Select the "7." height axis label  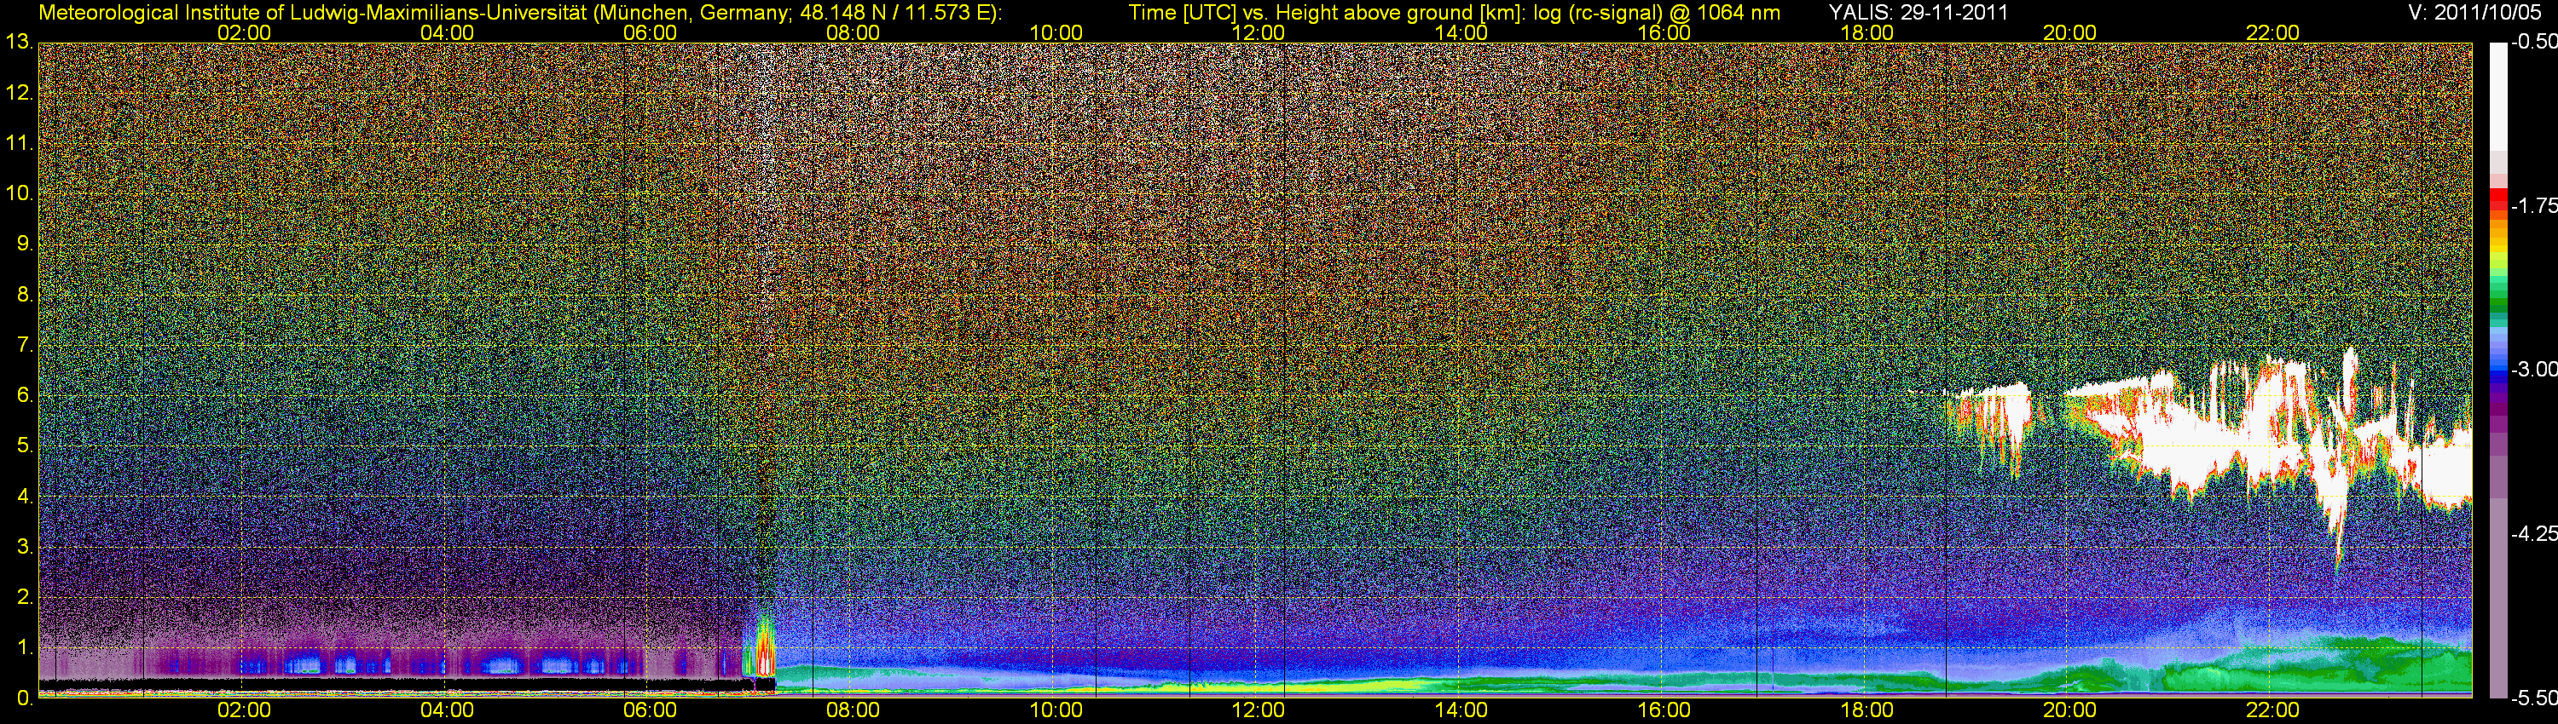point(26,346)
